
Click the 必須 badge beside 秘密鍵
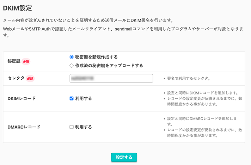[x=26, y=61]
